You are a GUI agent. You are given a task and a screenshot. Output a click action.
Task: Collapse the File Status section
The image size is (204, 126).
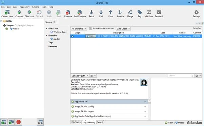(x=46, y=28)
